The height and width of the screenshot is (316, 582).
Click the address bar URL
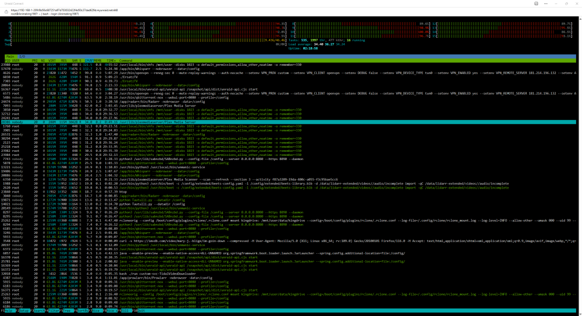tap(64, 10)
